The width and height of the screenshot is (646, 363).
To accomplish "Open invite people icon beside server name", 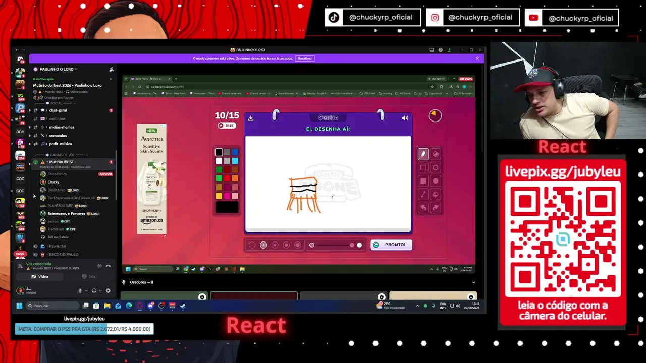I will tap(112, 69).
